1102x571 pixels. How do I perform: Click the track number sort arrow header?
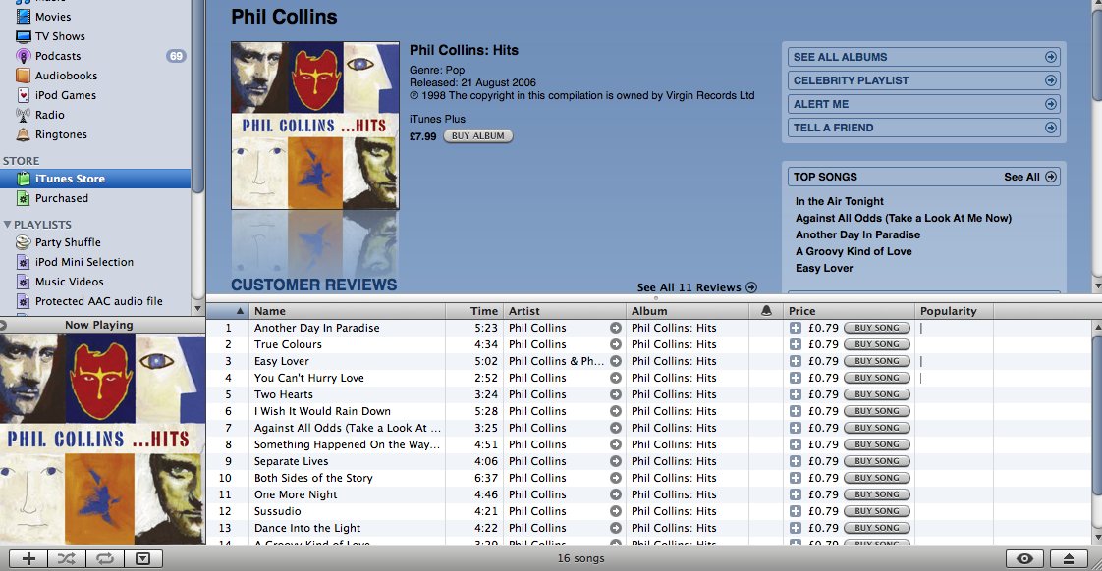click(x=228, y=311)
